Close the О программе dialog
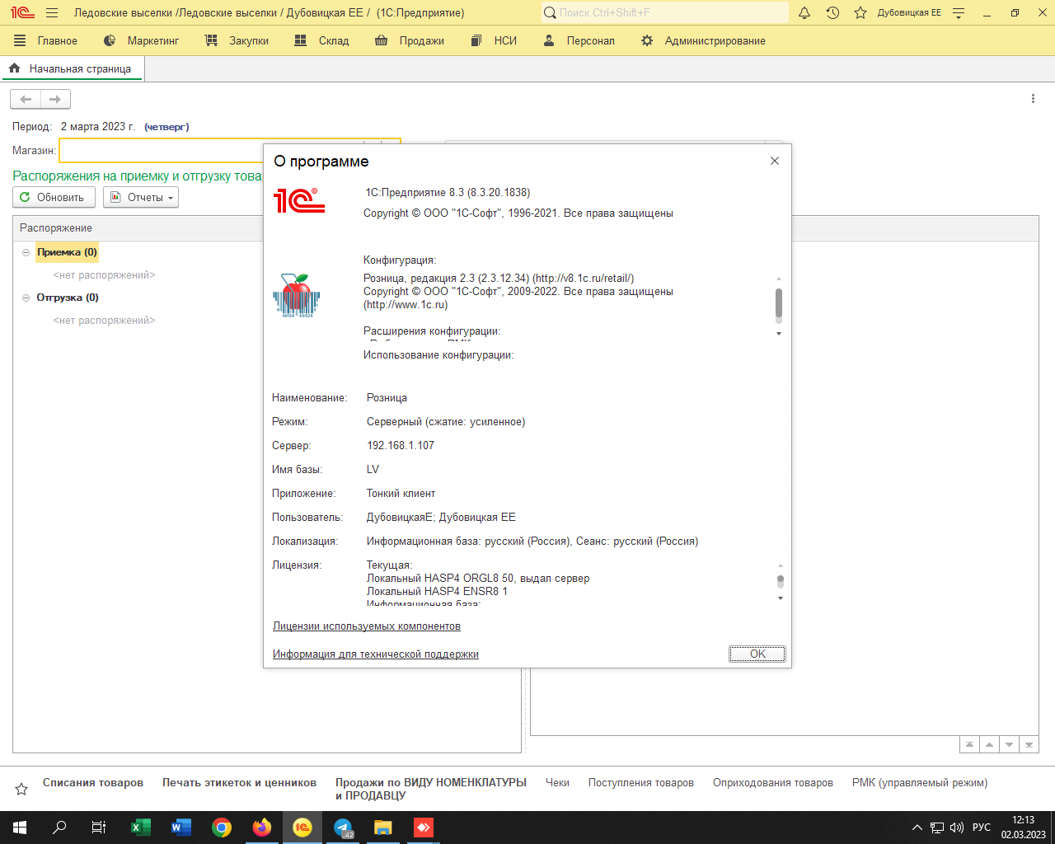1055x844 pixels. (775, 161)
